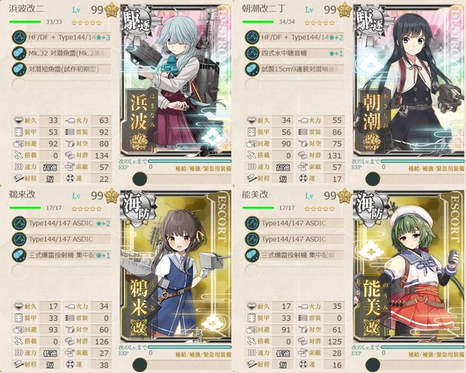Select the 浜波改二 destroyer card image

176,80
